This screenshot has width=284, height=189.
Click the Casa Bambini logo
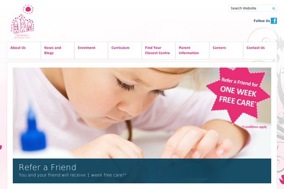22,22
